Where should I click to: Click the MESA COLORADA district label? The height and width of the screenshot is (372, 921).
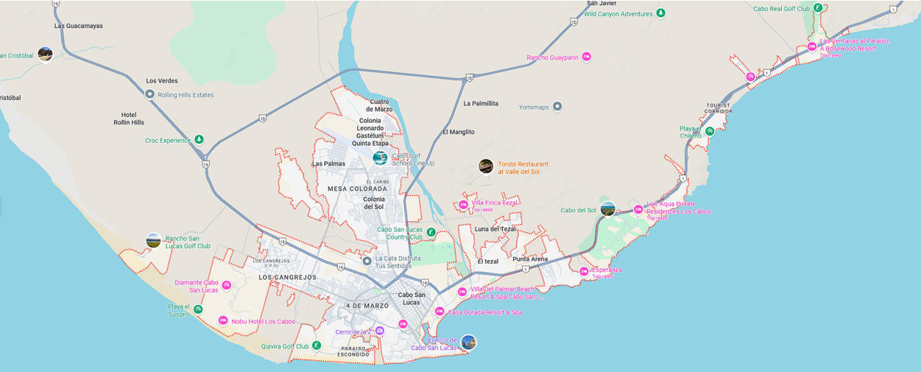pos(357,189)
